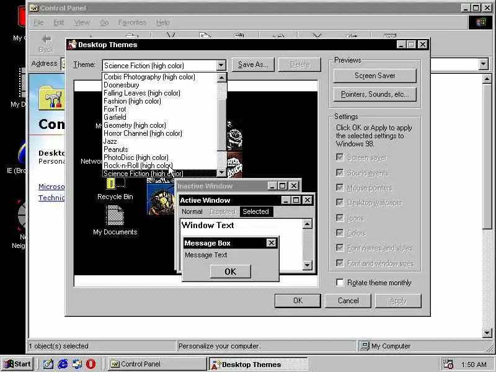The height and width of the screenshot is (372, 496).
Task: Open the Help menu
Action: [x=163, y=22]
